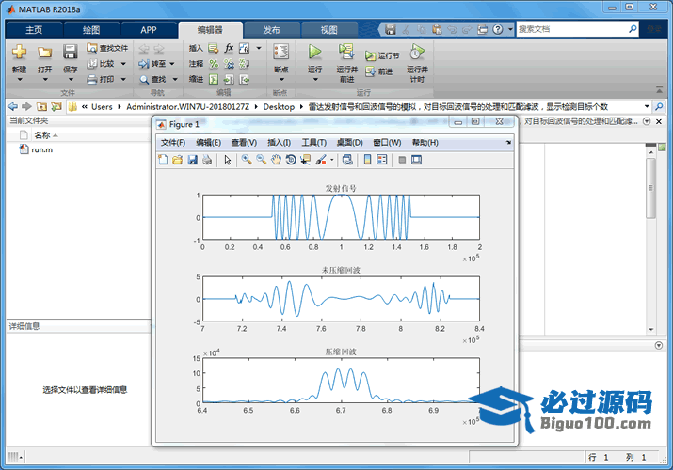Click the Print Figure icon in Figure 1

pyautogui.click(x=207, y=160)
